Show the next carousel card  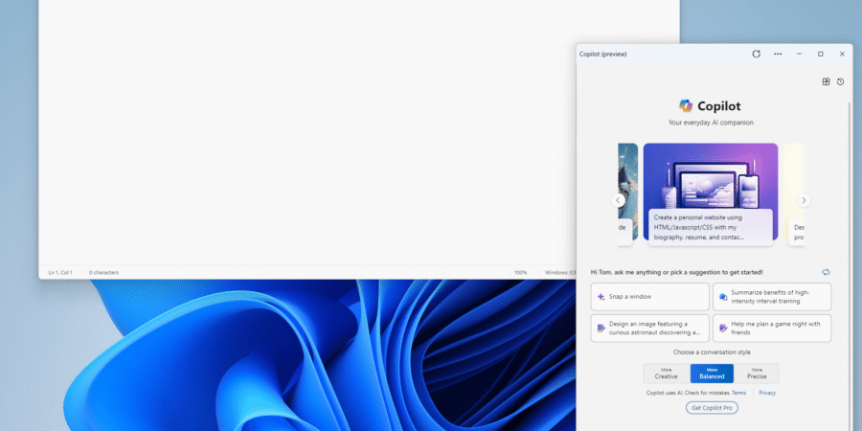pyautogui.click(x=804, y=201)
